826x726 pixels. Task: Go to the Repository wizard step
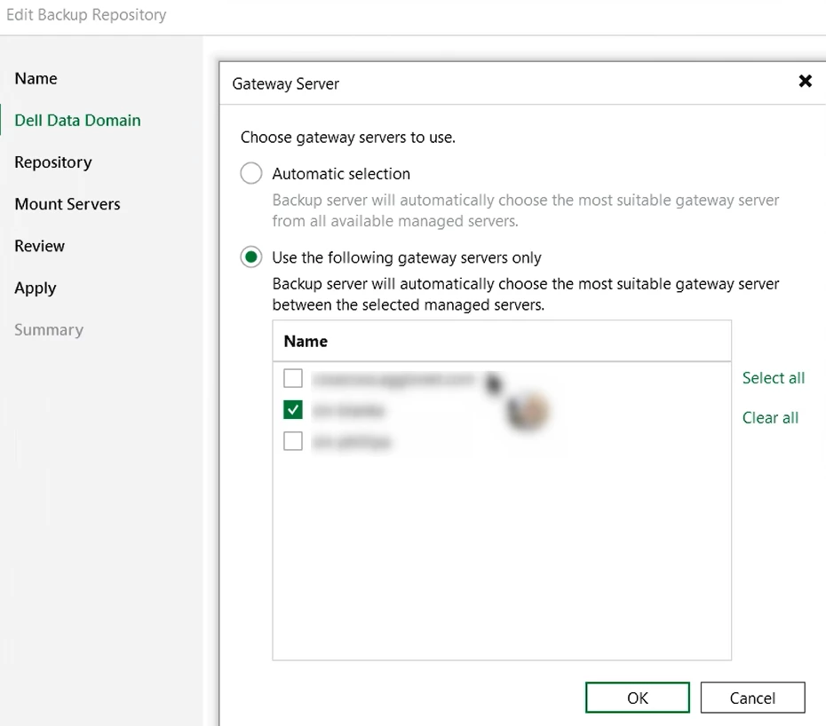click(x=53, y=162)
